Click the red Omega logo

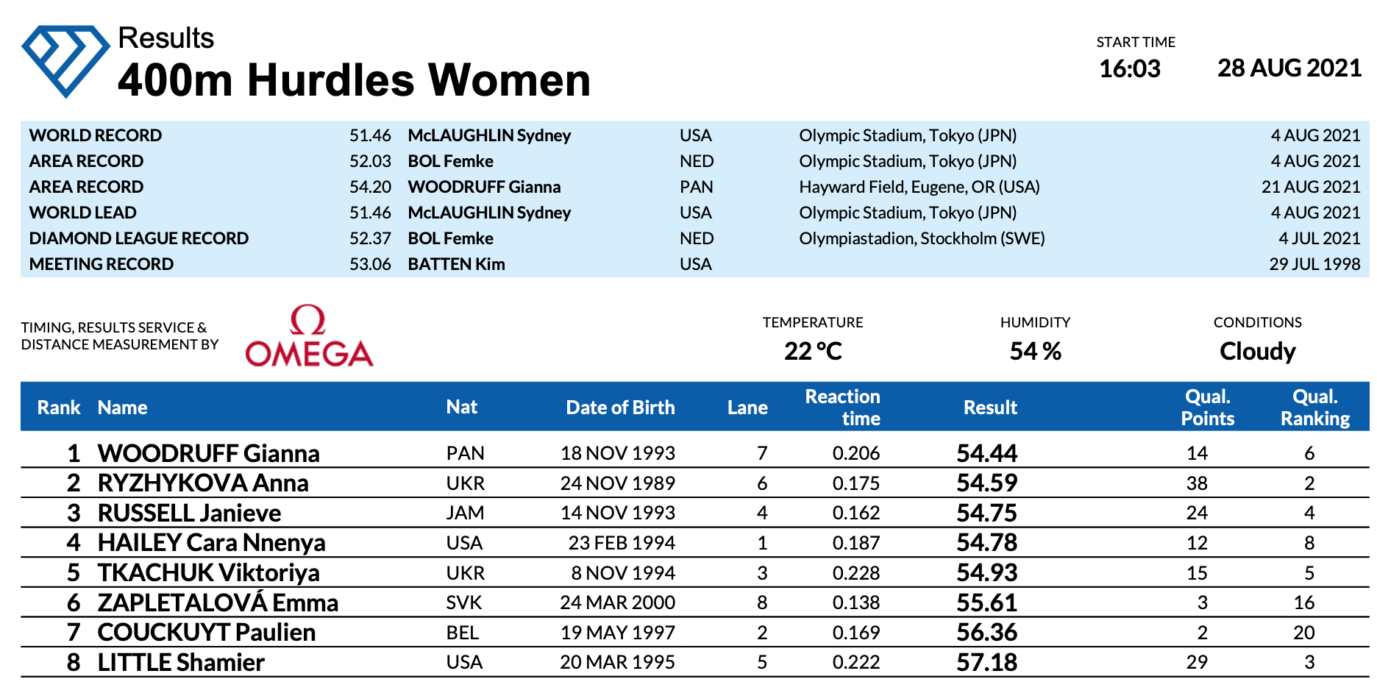(x=309, y=337)
